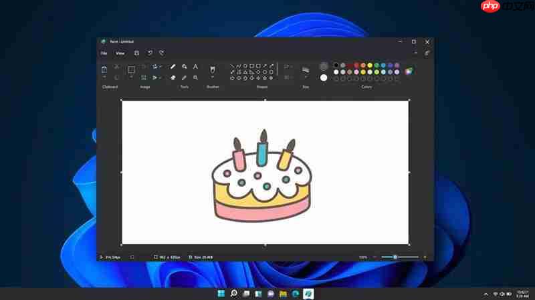535x300 pixels.
Task: Open the shape Outline dropdown
Action: click(x=288, y=67)
